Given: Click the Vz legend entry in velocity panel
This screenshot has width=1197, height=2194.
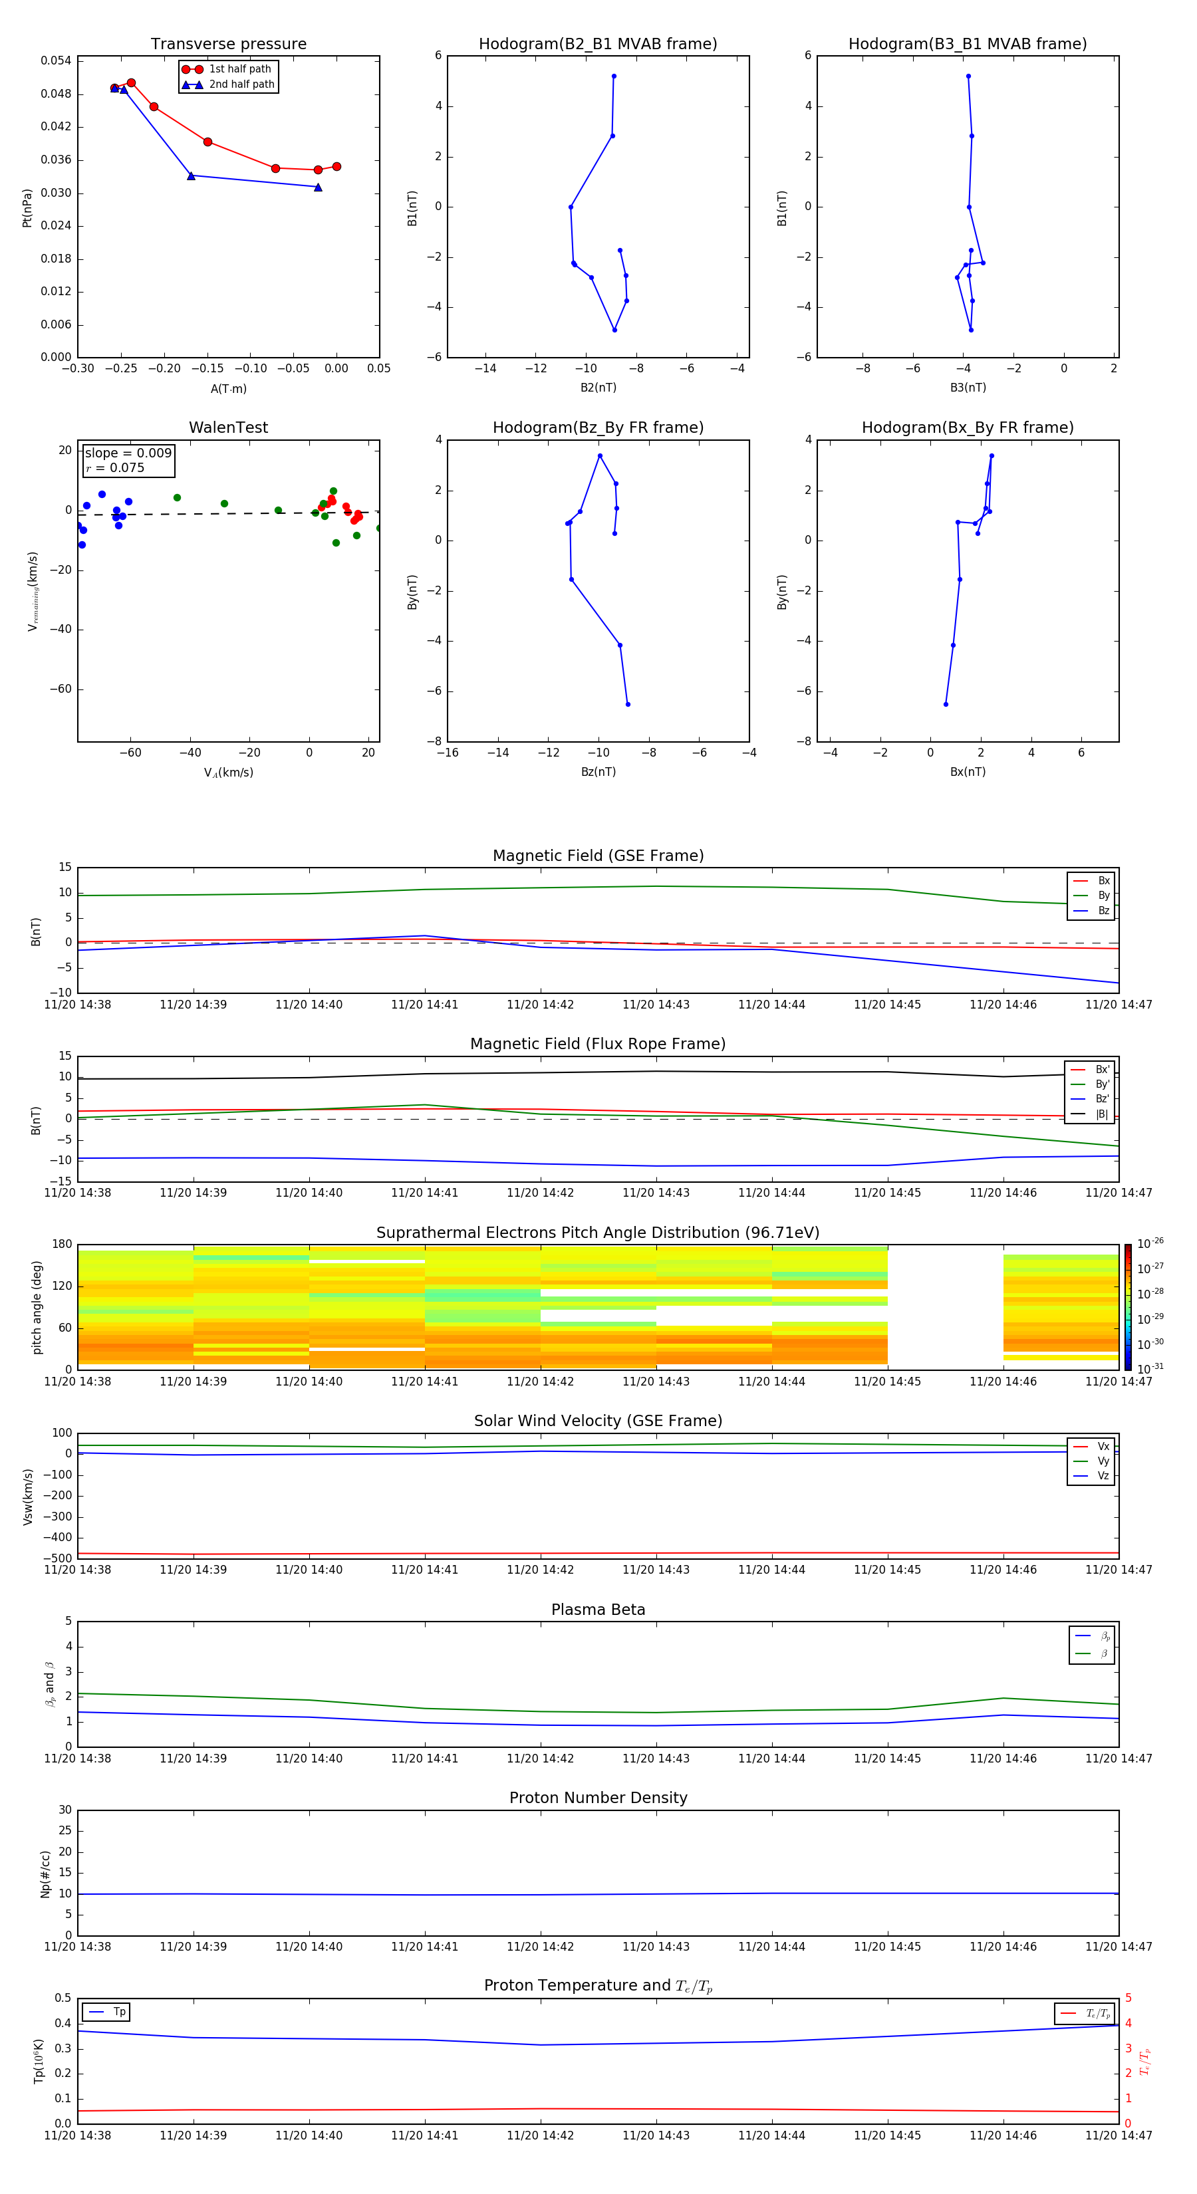Looking at the screenshot, I should pyautogui.click(x=1091, y=1476).
